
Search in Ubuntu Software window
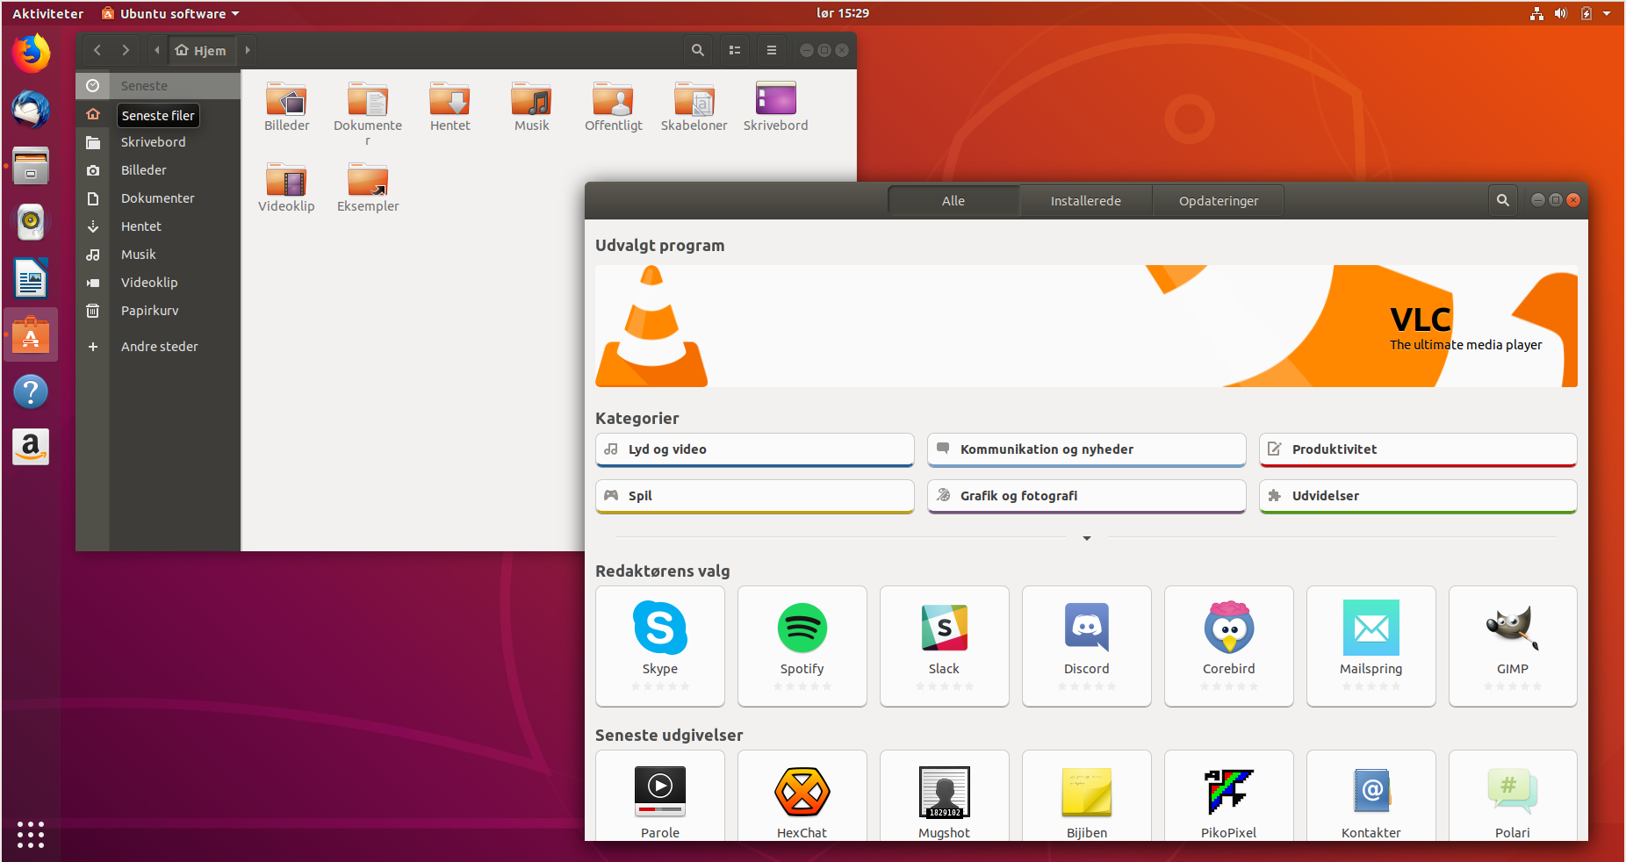[x=1503, y=200]
